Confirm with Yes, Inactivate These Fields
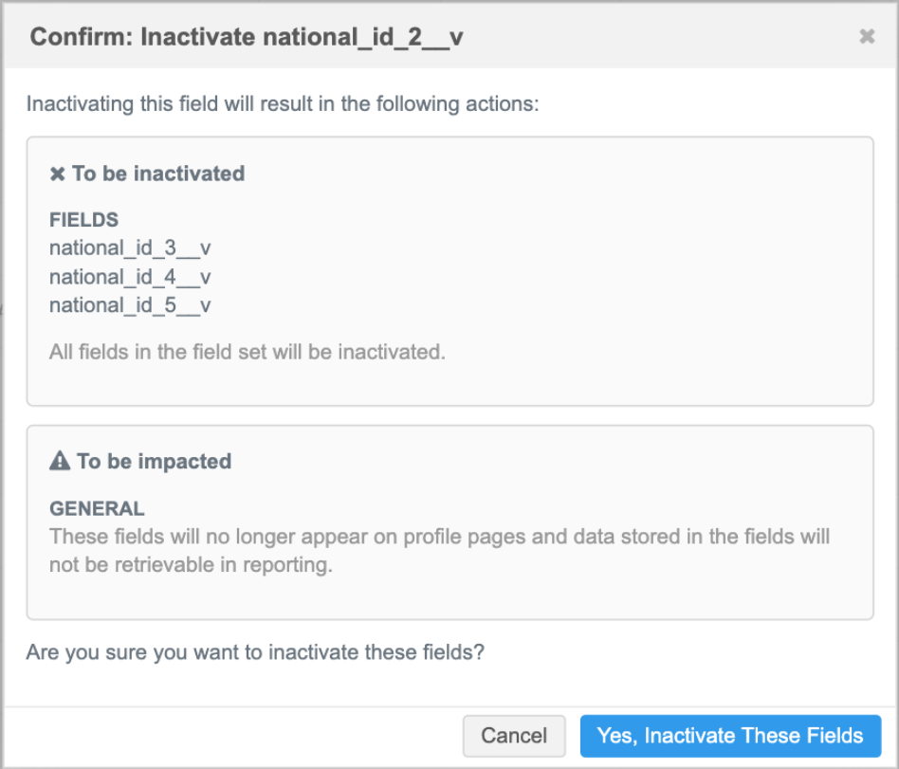Viewport: 899px width, 769px height. [x=730, y=736]
